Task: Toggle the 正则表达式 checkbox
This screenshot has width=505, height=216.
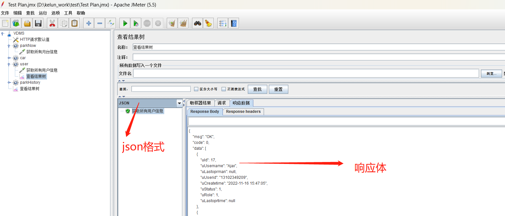Action: (x=224, y=89)
